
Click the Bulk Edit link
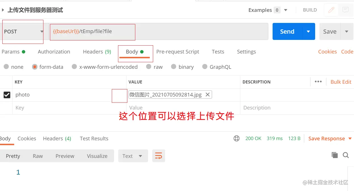341,82
